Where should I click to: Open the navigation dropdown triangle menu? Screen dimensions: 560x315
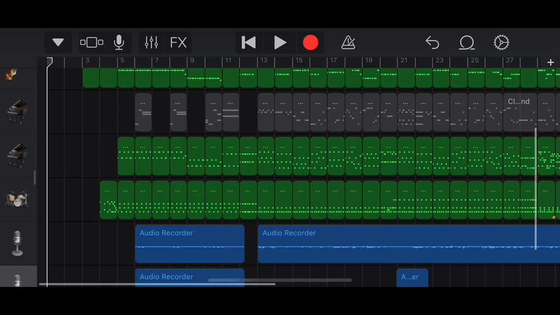(x=58, y=43)
